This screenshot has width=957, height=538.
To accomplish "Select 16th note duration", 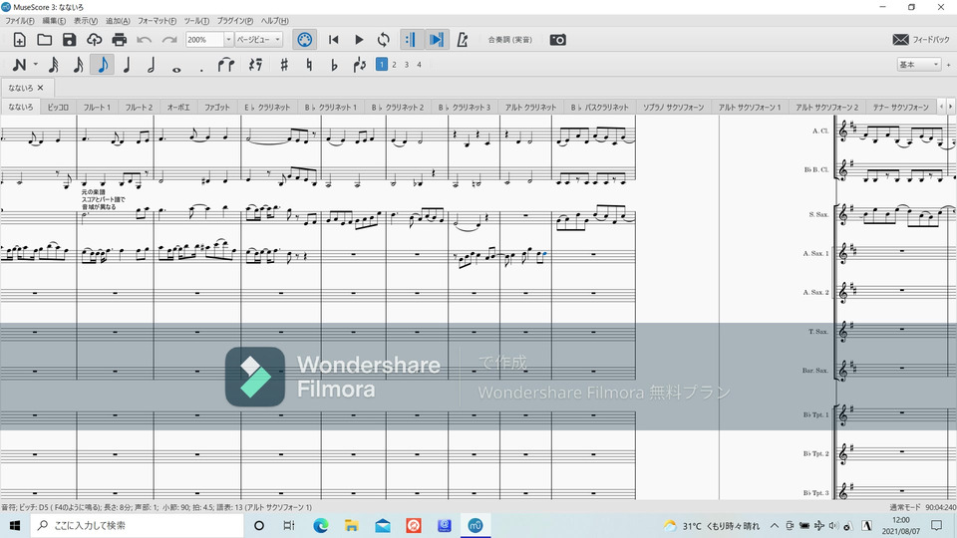I will coord(78,65).
